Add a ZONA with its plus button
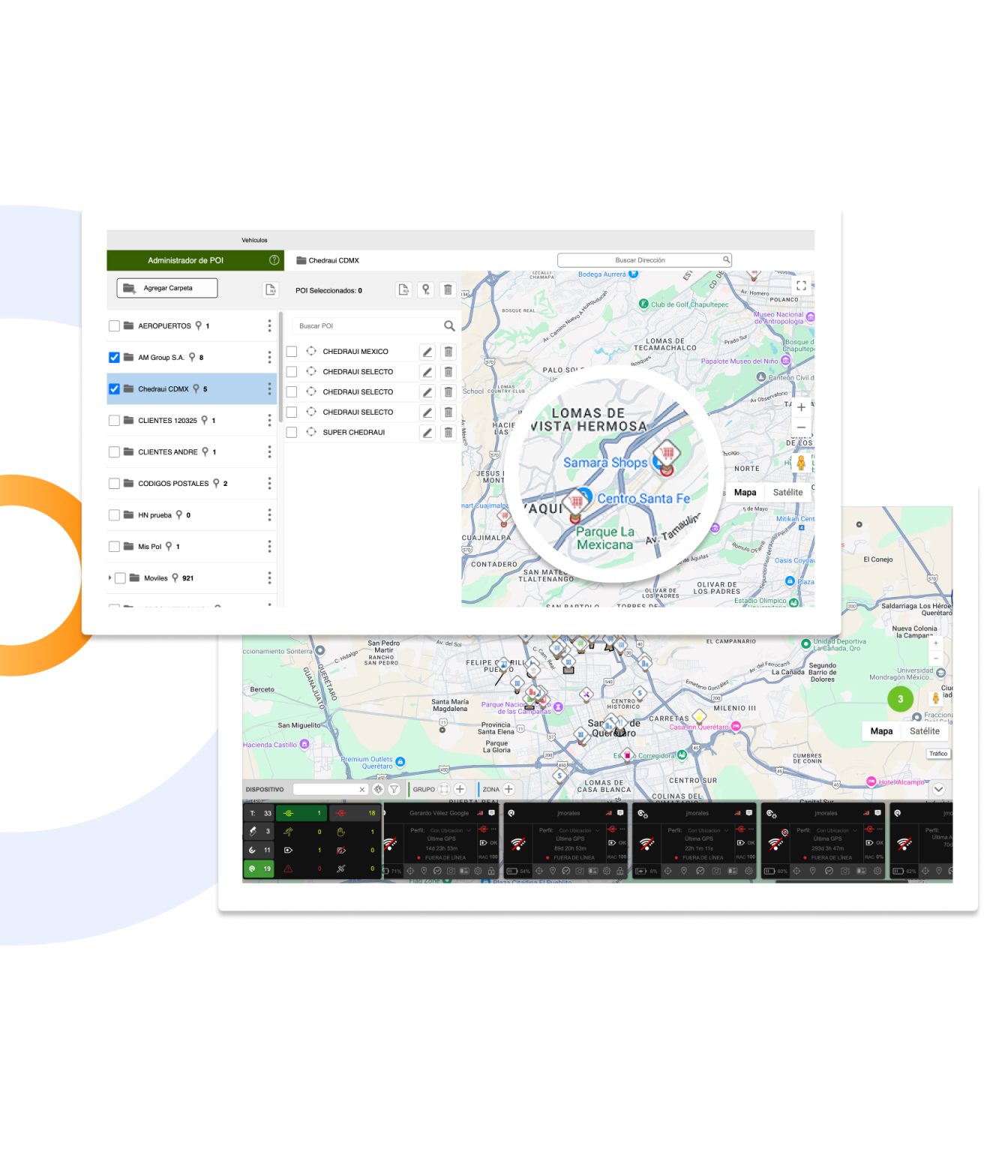The height and width of the screenshot is (1152, 1008). pos(508,789)
